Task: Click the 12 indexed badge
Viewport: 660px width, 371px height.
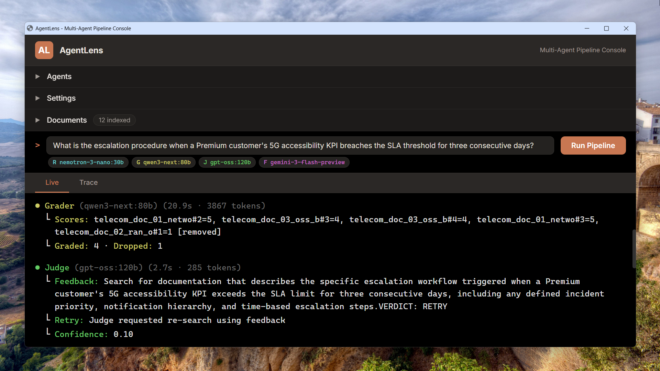Action: tap(114, 120)
